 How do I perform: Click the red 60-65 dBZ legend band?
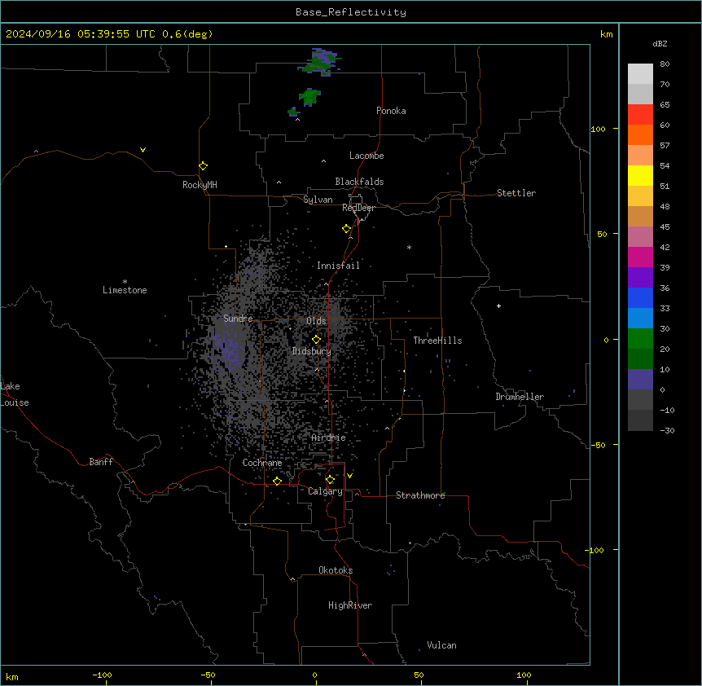[x=640, y=115]
